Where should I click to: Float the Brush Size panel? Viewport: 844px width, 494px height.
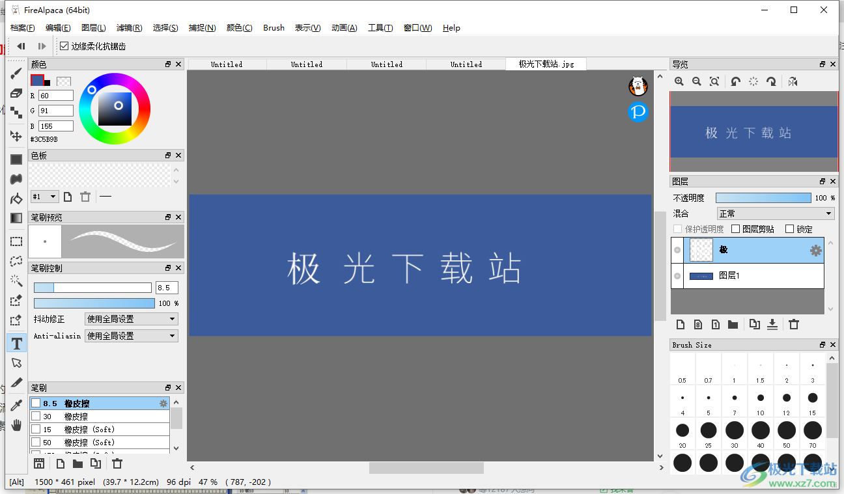click(x=823, y=345)
